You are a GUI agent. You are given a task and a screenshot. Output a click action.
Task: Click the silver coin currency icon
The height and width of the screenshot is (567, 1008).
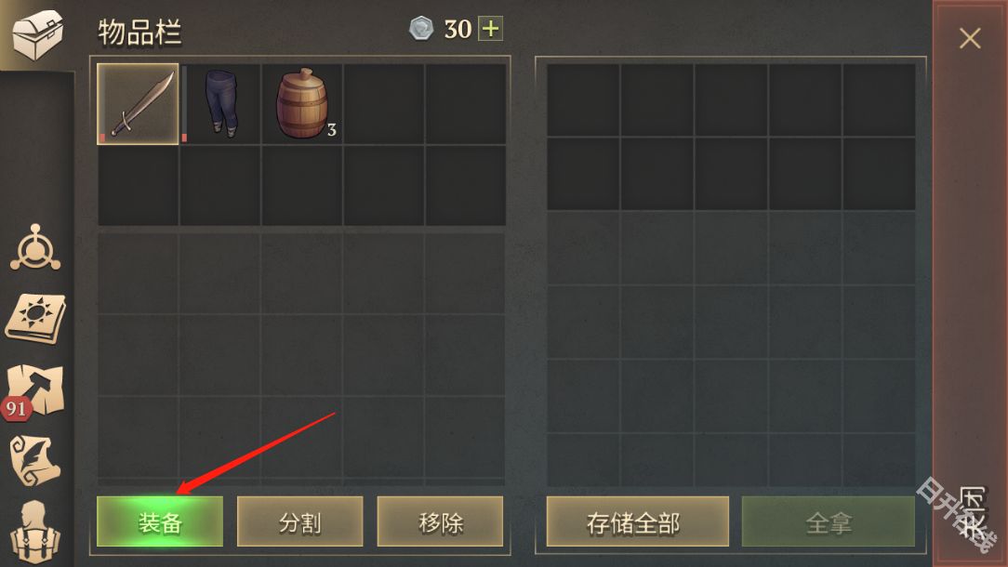(x=422, y=29)
